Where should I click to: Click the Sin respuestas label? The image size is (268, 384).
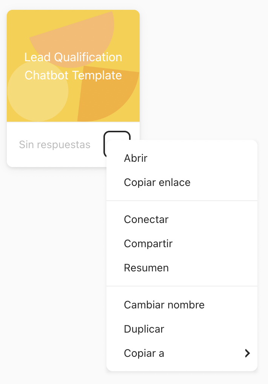click(55, 144)
